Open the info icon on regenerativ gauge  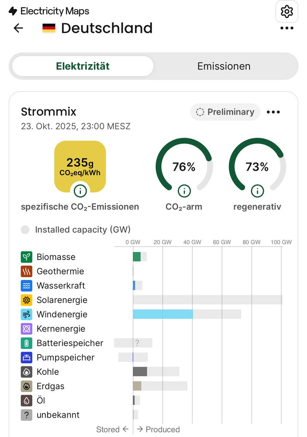coord(257,190)
